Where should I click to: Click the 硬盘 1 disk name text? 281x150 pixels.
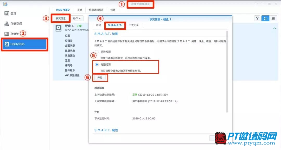[x=69, y=26]
